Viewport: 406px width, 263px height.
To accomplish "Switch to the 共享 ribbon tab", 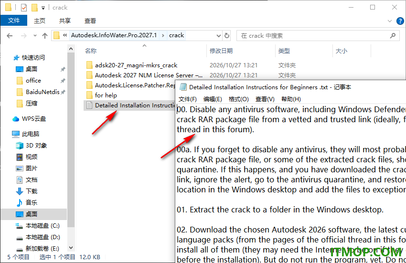I will 65,21.
